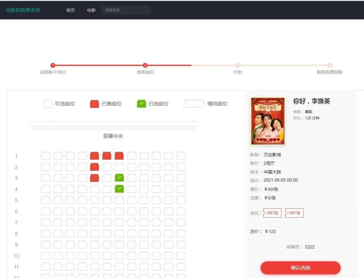Click the green 已选座位 legend icon
This screenshot has height=278, width=364.
click(x=141, y=104)
